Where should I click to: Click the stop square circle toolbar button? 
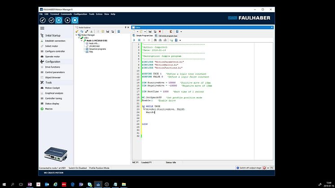pos(75,20)
